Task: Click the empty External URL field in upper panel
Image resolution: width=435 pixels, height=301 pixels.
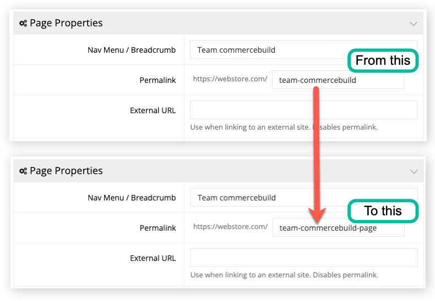Action: point(303,110)
